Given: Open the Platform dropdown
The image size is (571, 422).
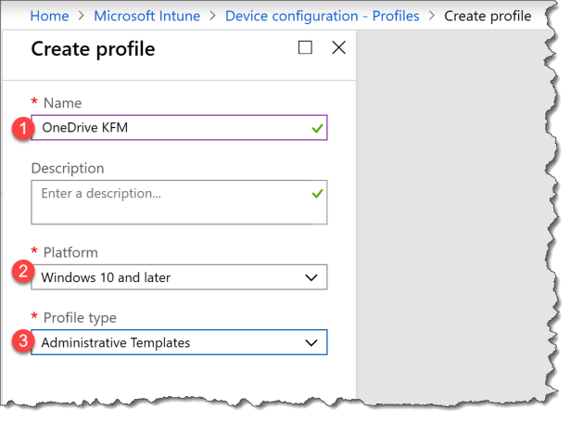Looking at the screenshot, I should click(179, 277).
